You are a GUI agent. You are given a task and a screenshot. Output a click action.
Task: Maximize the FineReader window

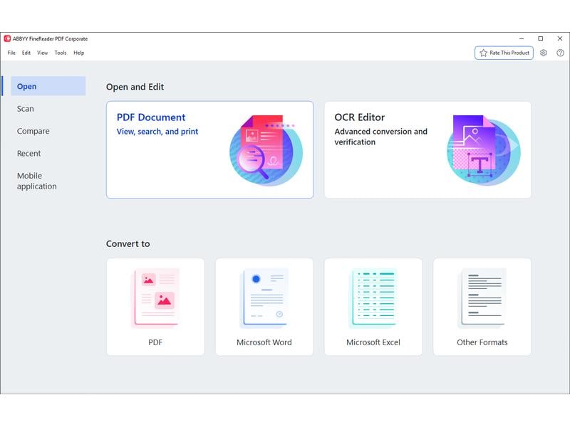click(541, 38)
